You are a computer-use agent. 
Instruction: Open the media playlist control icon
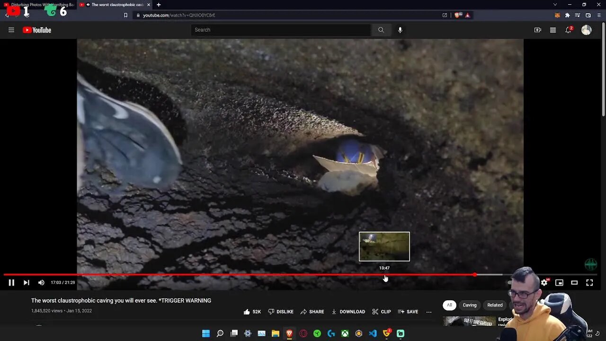click(577, 15)
